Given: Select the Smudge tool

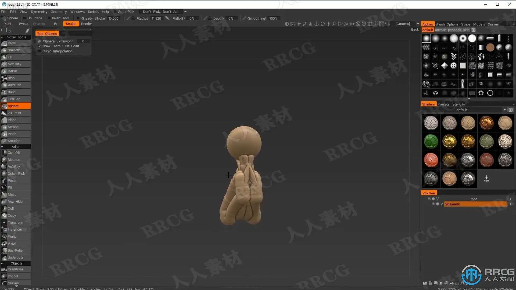Looking at the screenshot, I should (14, 141).
